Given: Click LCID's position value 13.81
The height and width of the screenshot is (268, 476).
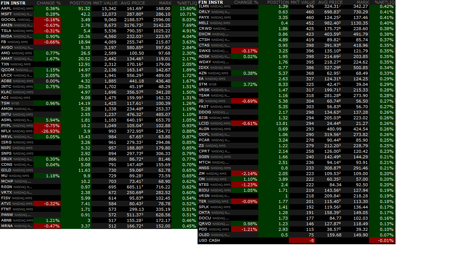Looking at the screenshot, I should click(274, 123).
